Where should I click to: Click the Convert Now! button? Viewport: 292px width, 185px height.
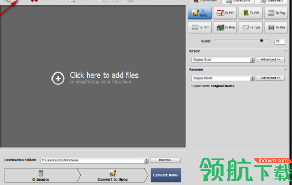coord(166,175)
